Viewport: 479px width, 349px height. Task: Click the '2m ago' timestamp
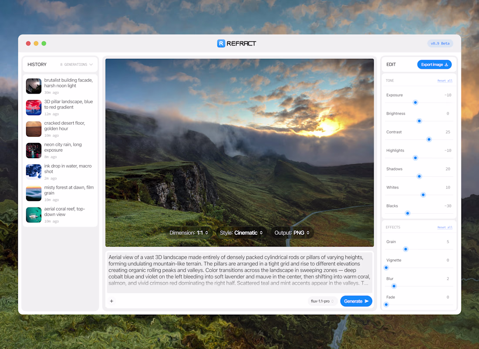click(x=51, y=179)
